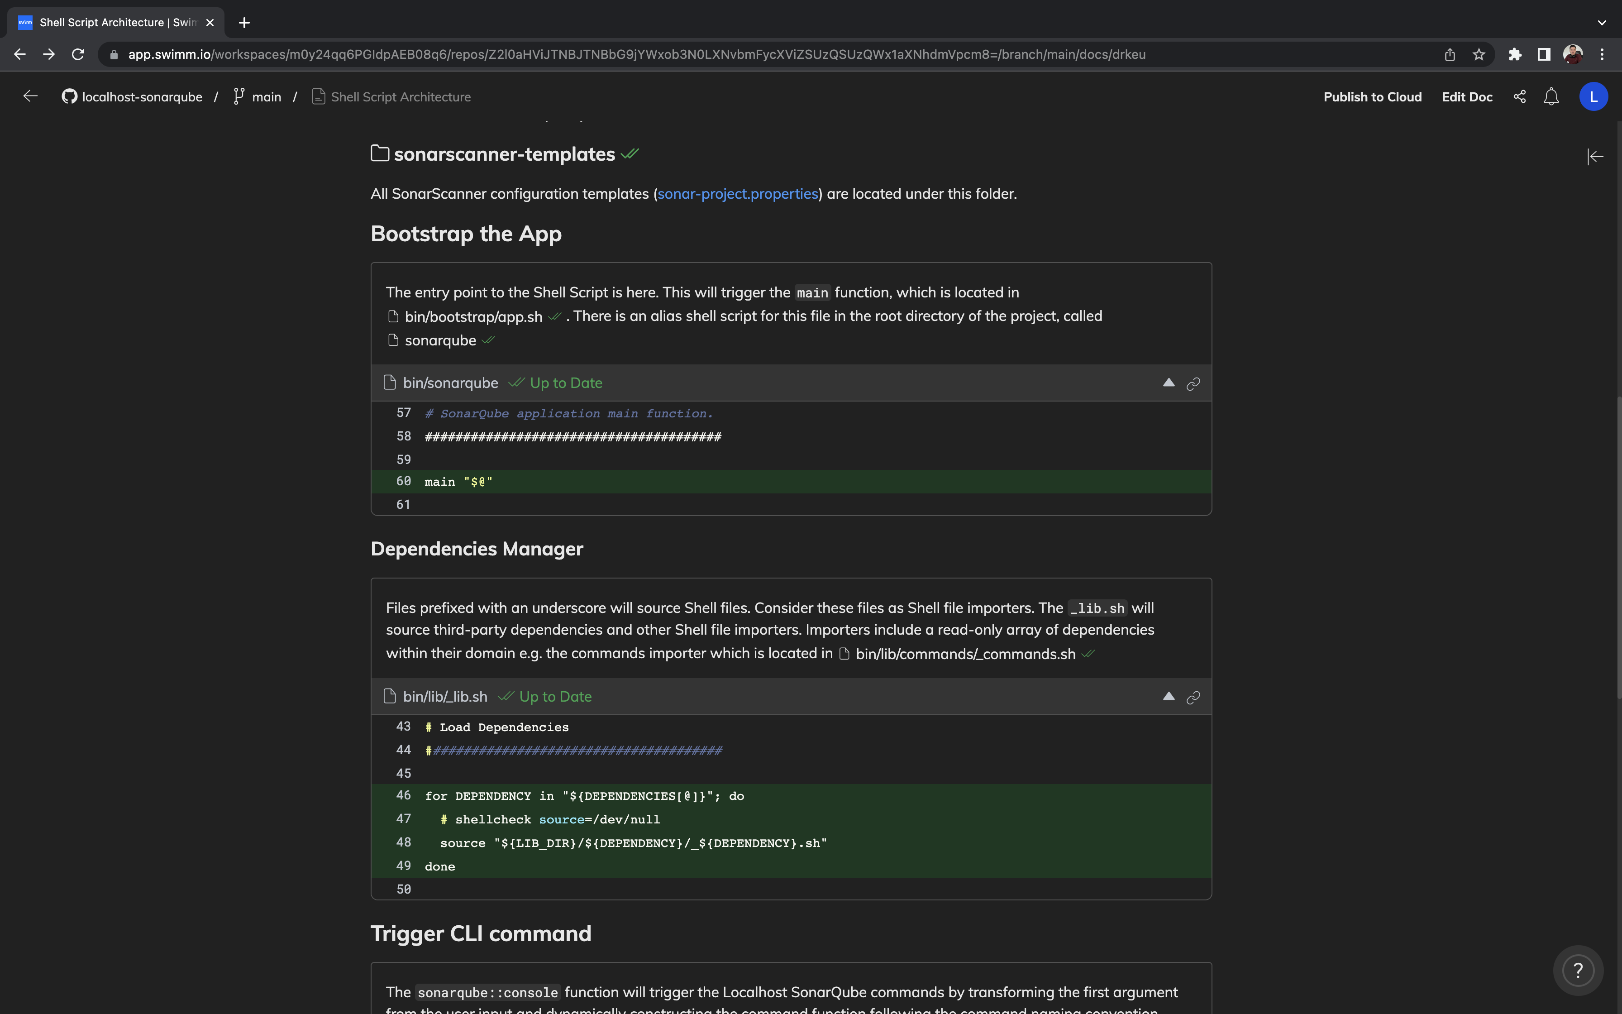Bookmark this page with star icon
The height and width of the screenshot is (1014, 1622).
coord(1479,54)
